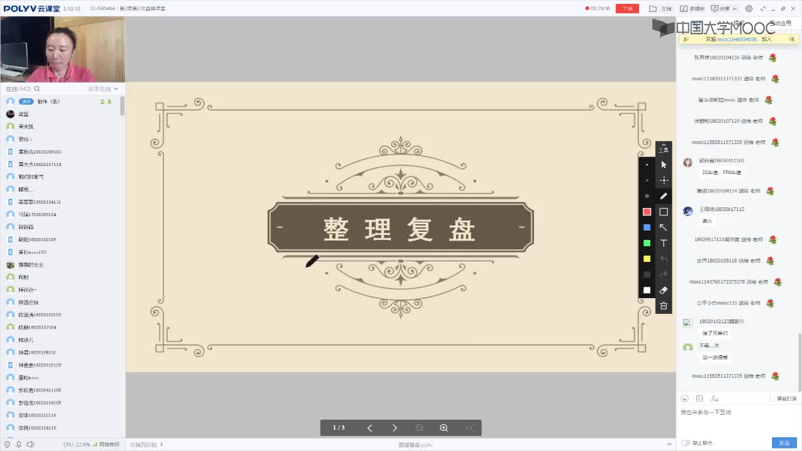Insert an image into chat
802x451 pixels.
[x=699, y=398]
